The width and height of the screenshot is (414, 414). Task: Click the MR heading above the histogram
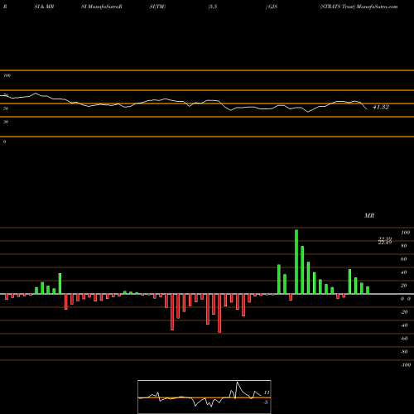point(369,215)
